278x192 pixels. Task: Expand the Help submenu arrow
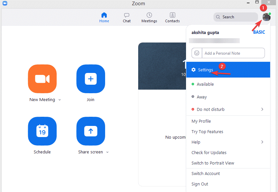(262, 142)
